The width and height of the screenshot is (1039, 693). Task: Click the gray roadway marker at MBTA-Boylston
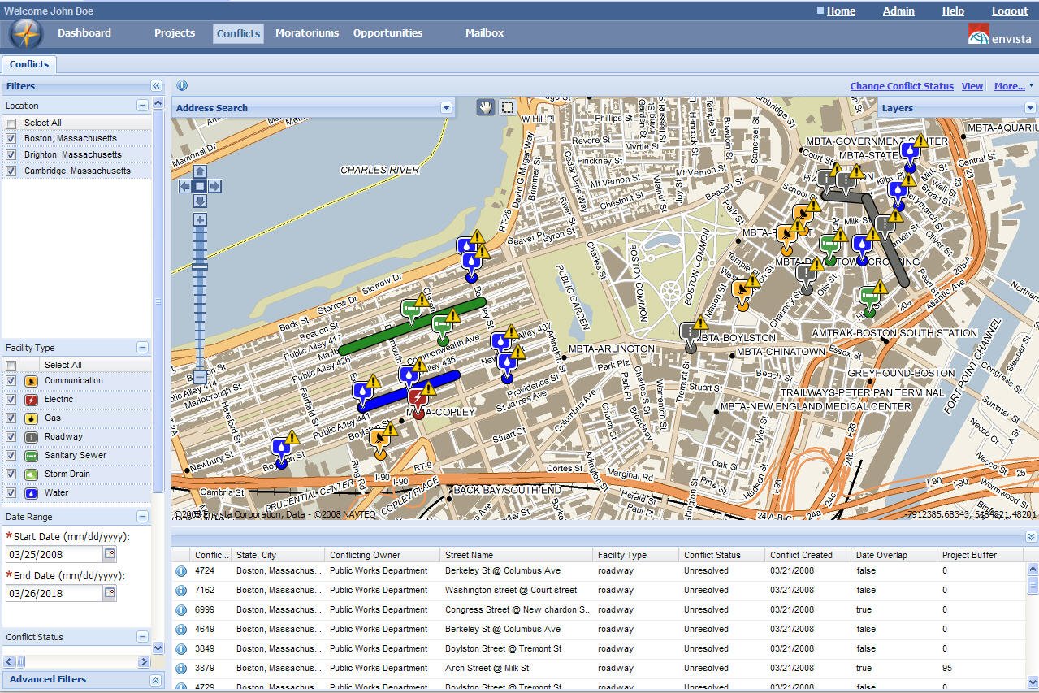click(x=690, y=334)
